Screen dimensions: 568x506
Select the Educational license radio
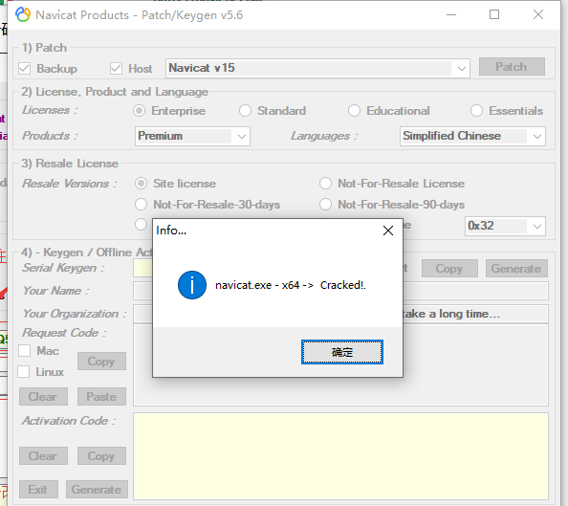354,111
